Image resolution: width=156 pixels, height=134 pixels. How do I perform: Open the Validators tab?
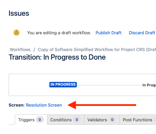click(x=102, y=120)
